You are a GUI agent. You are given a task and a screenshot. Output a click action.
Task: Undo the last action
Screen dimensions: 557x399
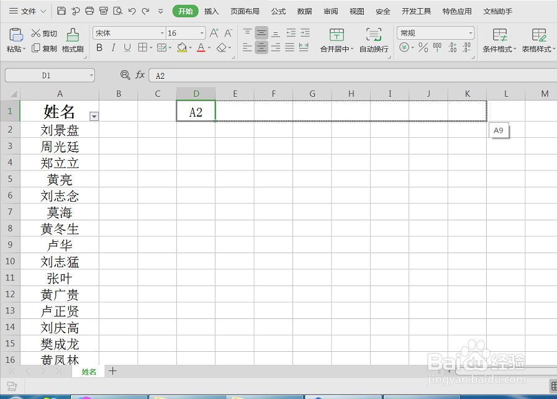point(132,11)
